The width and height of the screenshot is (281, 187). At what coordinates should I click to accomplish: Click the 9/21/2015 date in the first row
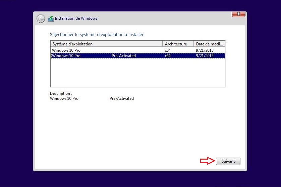pyautogui.click(x=205, y=50)
